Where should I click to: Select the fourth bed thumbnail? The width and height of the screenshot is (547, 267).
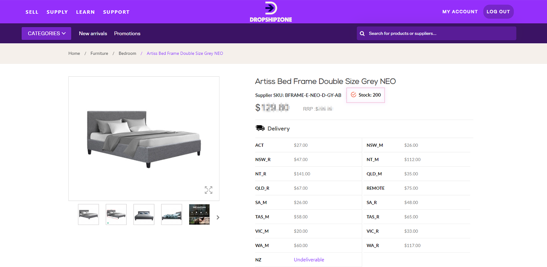point(172,214)
